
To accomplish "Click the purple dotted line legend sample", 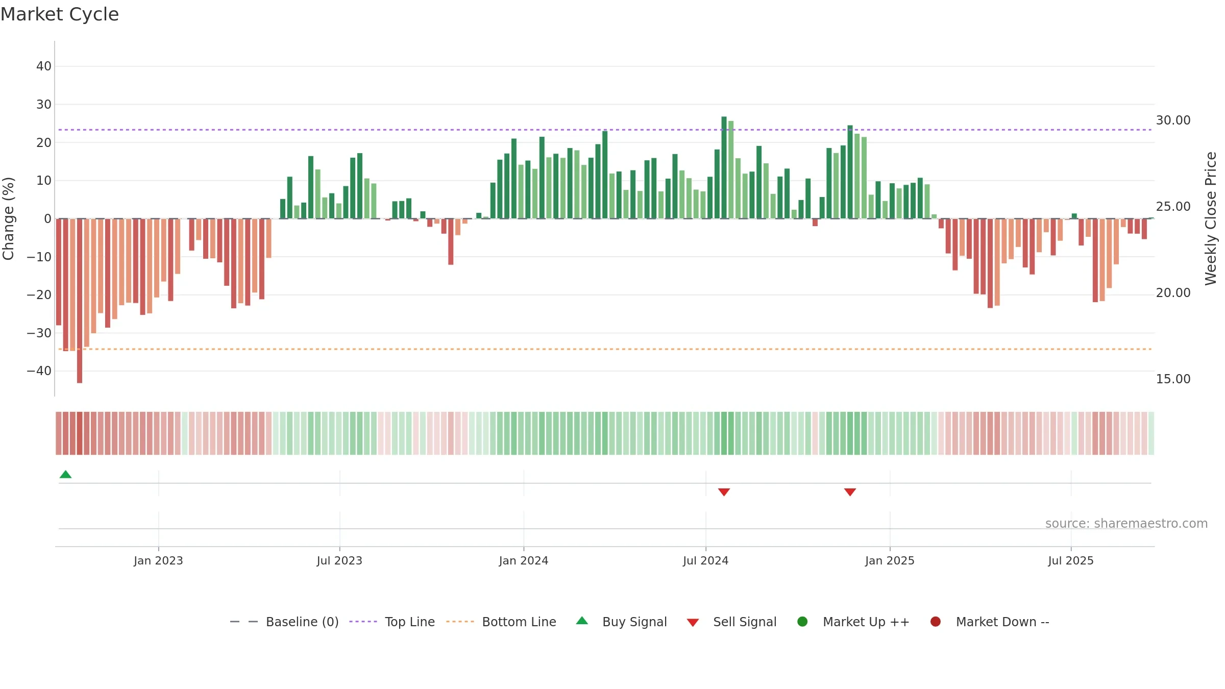I will coord(363,622).
